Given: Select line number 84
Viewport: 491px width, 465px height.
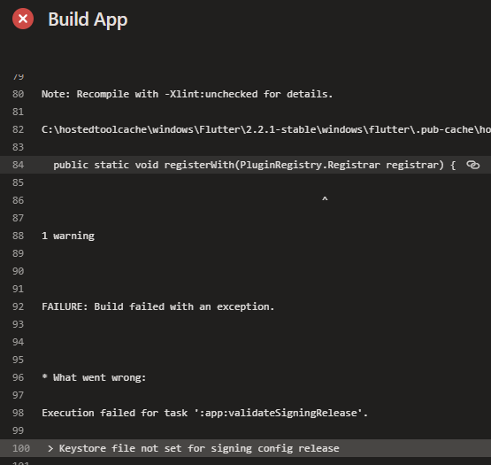Looking at the screenshot, I should 19,165.
